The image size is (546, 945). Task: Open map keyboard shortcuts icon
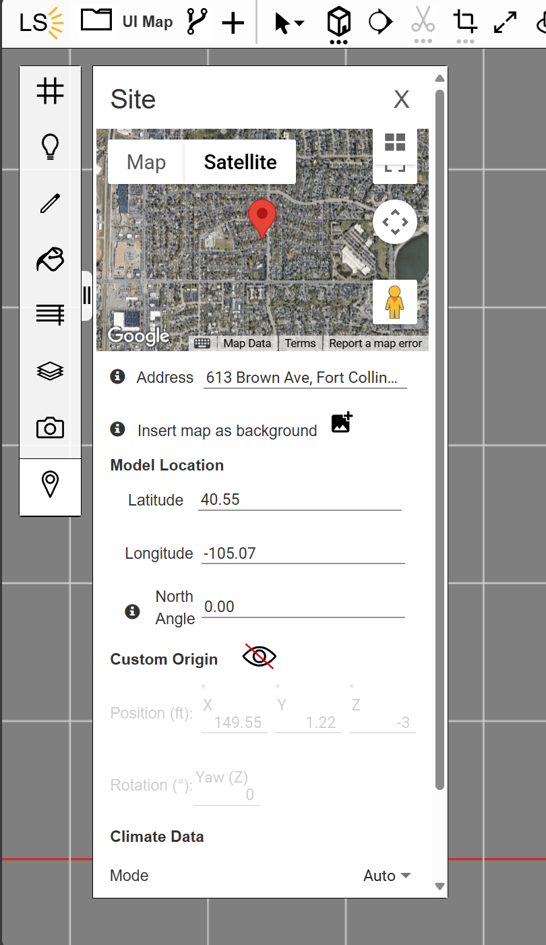pos(202,343)
